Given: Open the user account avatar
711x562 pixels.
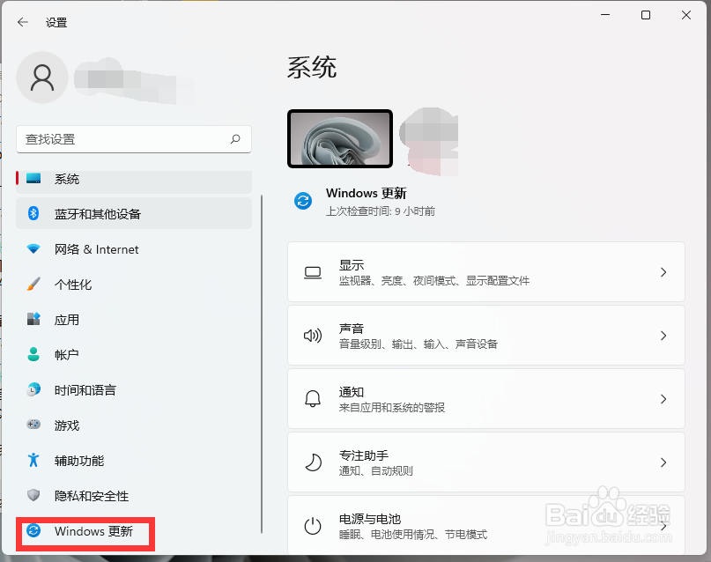Looking at the screenshot, I should (42, 78).
